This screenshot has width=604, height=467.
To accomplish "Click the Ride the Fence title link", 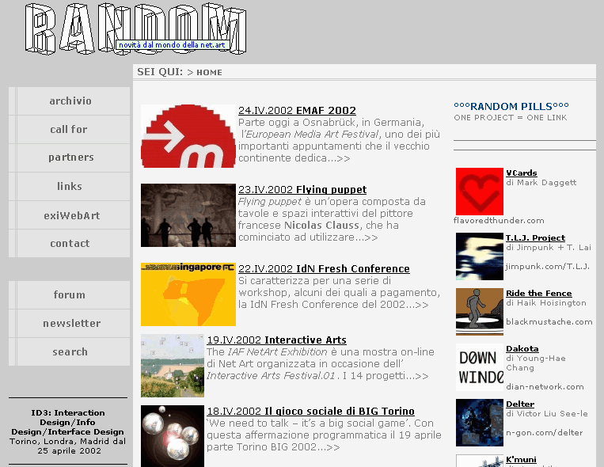I will [x=538, y=293].
